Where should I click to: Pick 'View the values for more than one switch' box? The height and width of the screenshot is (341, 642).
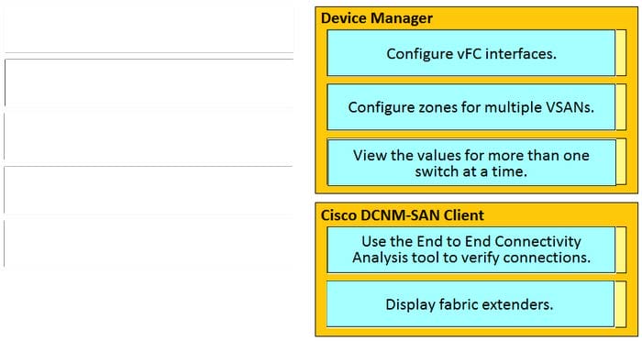tap(471, 162)
